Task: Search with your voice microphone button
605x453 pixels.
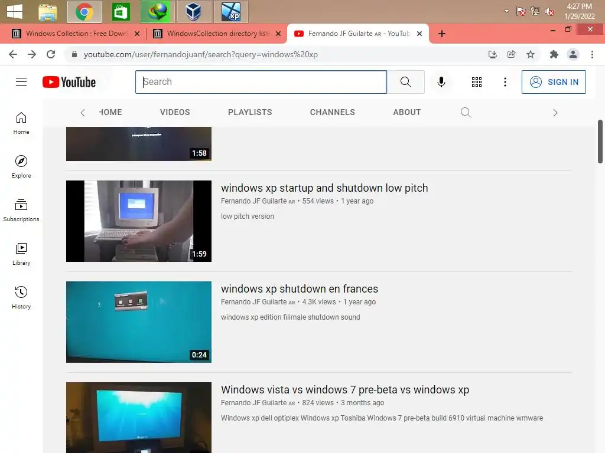Action: [x=441, y=81]
